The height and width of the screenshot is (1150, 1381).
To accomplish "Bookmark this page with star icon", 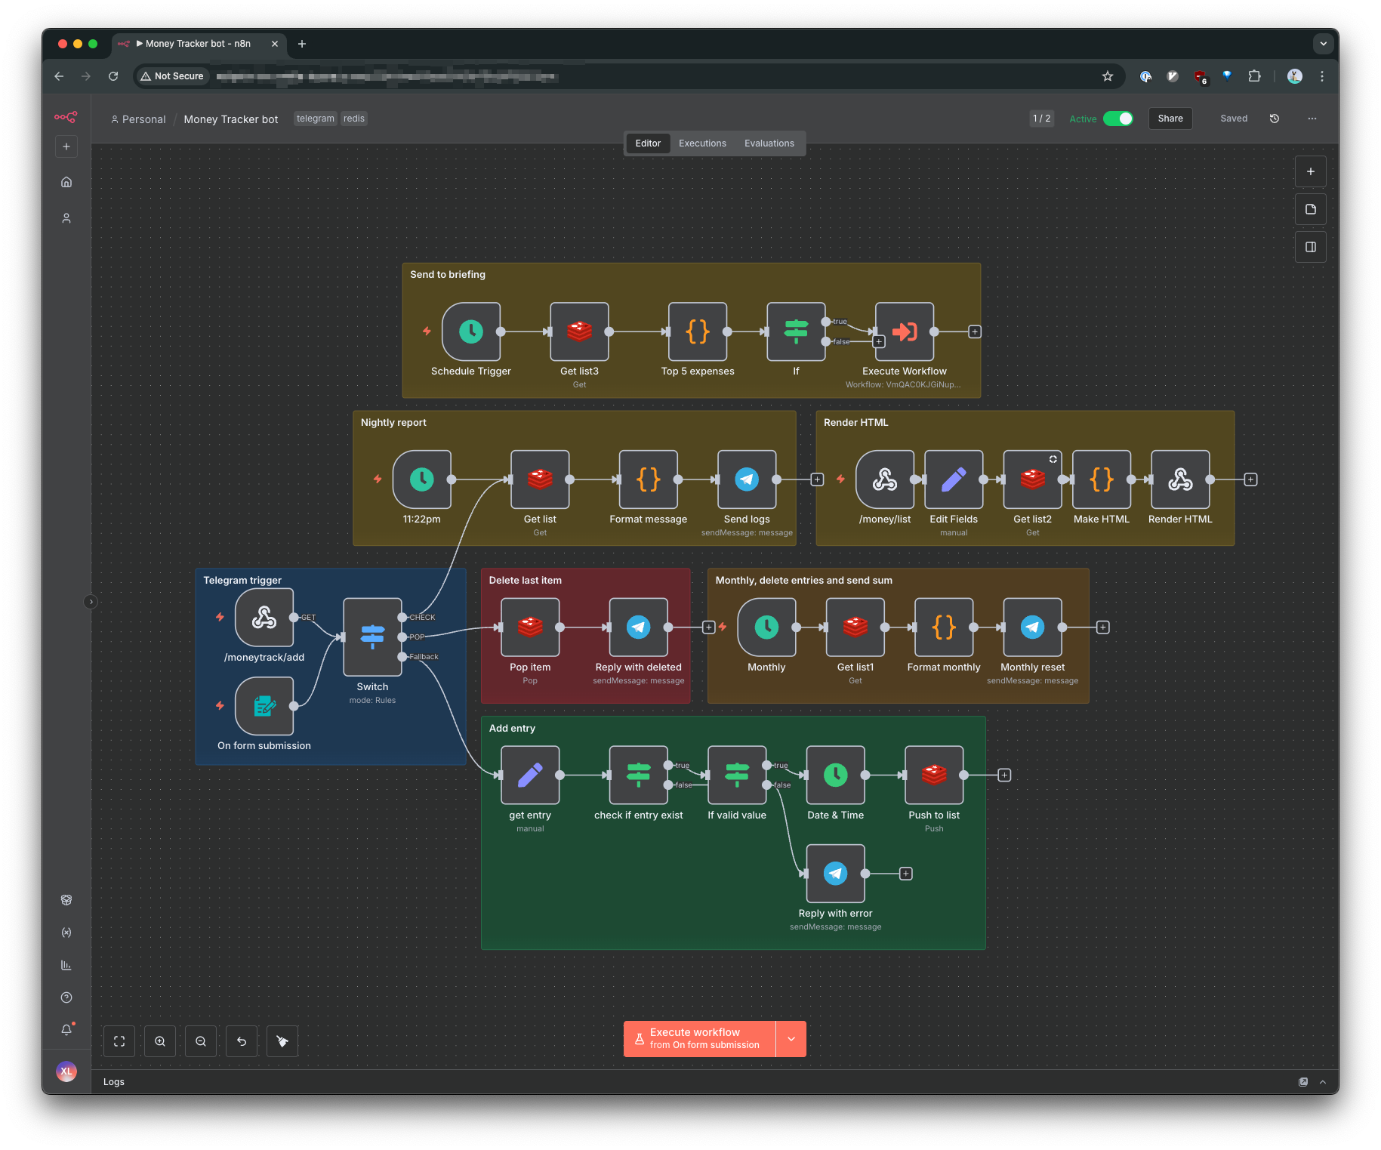I will click(x=1108, y=76).
